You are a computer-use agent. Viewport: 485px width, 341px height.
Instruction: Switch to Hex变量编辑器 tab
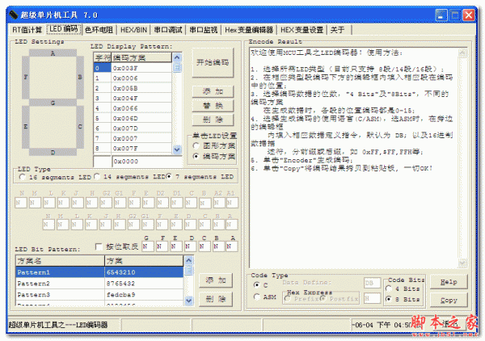pos(249,30)
